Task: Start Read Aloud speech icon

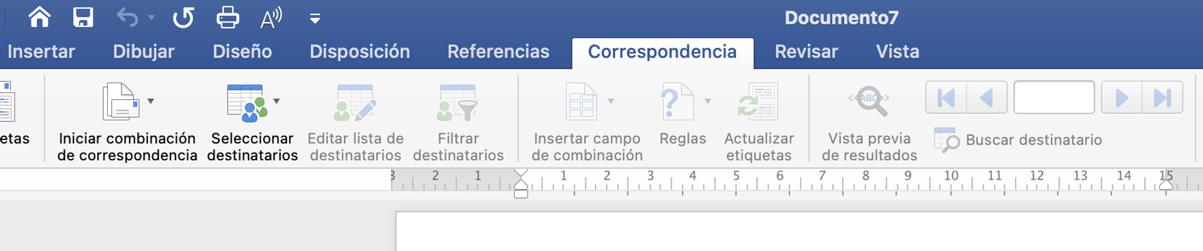Action: pos(271,18)
